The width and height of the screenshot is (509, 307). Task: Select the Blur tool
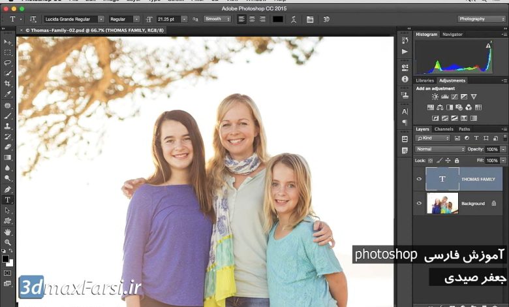click(7, 168)
